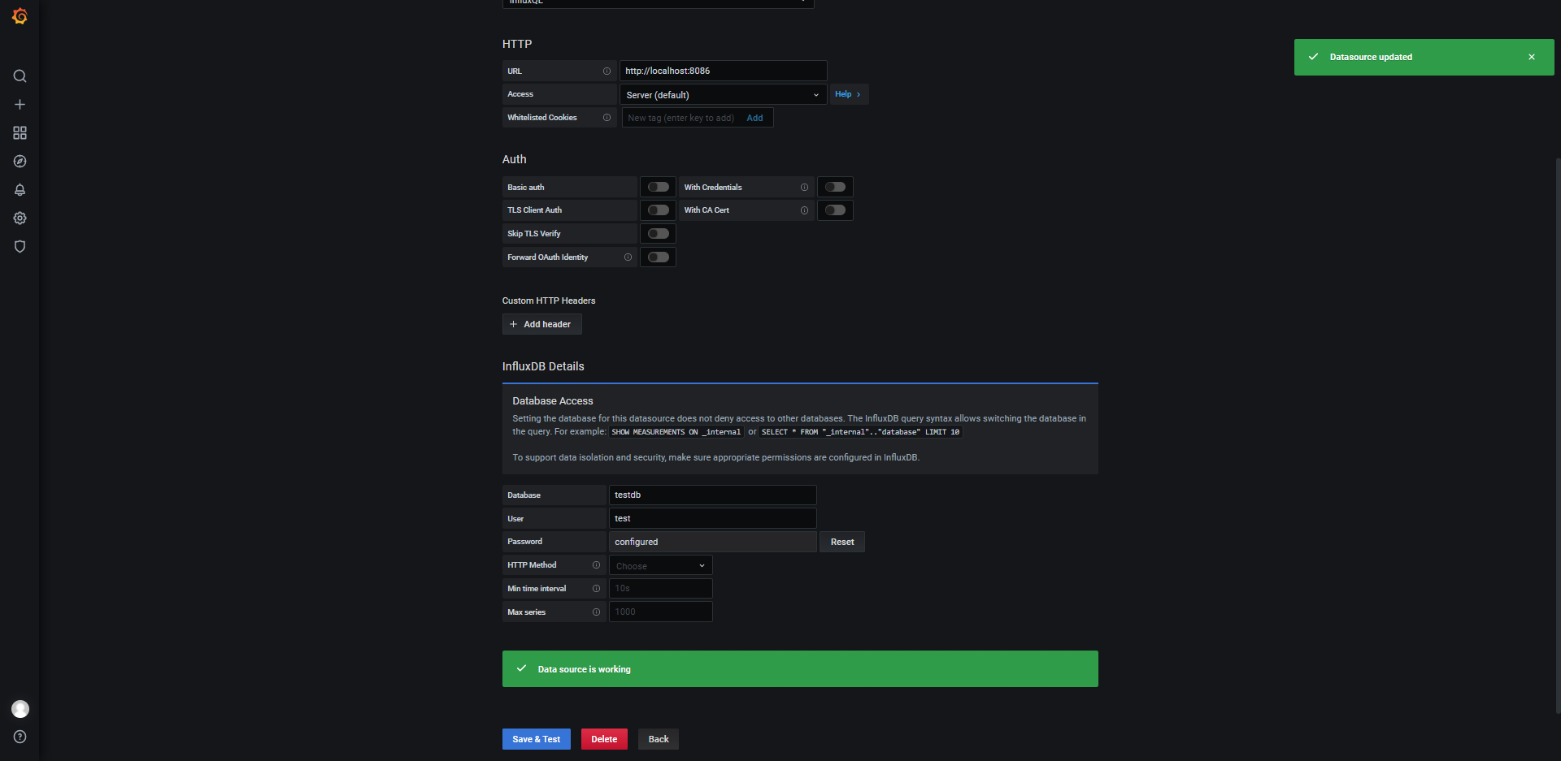Screen dimensions: 1561x761
Task: Open the user profile avatar
Action: [x=20, y=709]
